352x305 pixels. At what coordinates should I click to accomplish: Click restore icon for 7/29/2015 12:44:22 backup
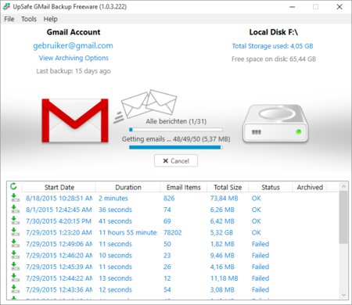[x=15, y=278]
